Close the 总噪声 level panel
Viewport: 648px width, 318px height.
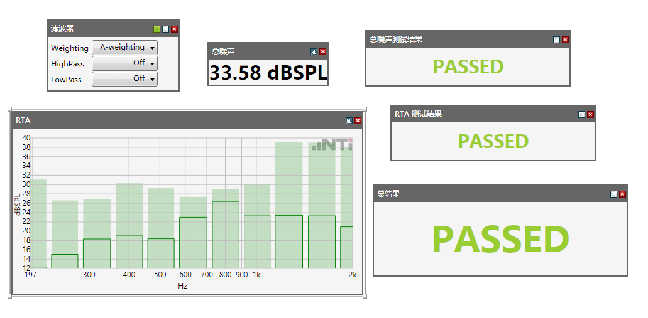(323, 51)
